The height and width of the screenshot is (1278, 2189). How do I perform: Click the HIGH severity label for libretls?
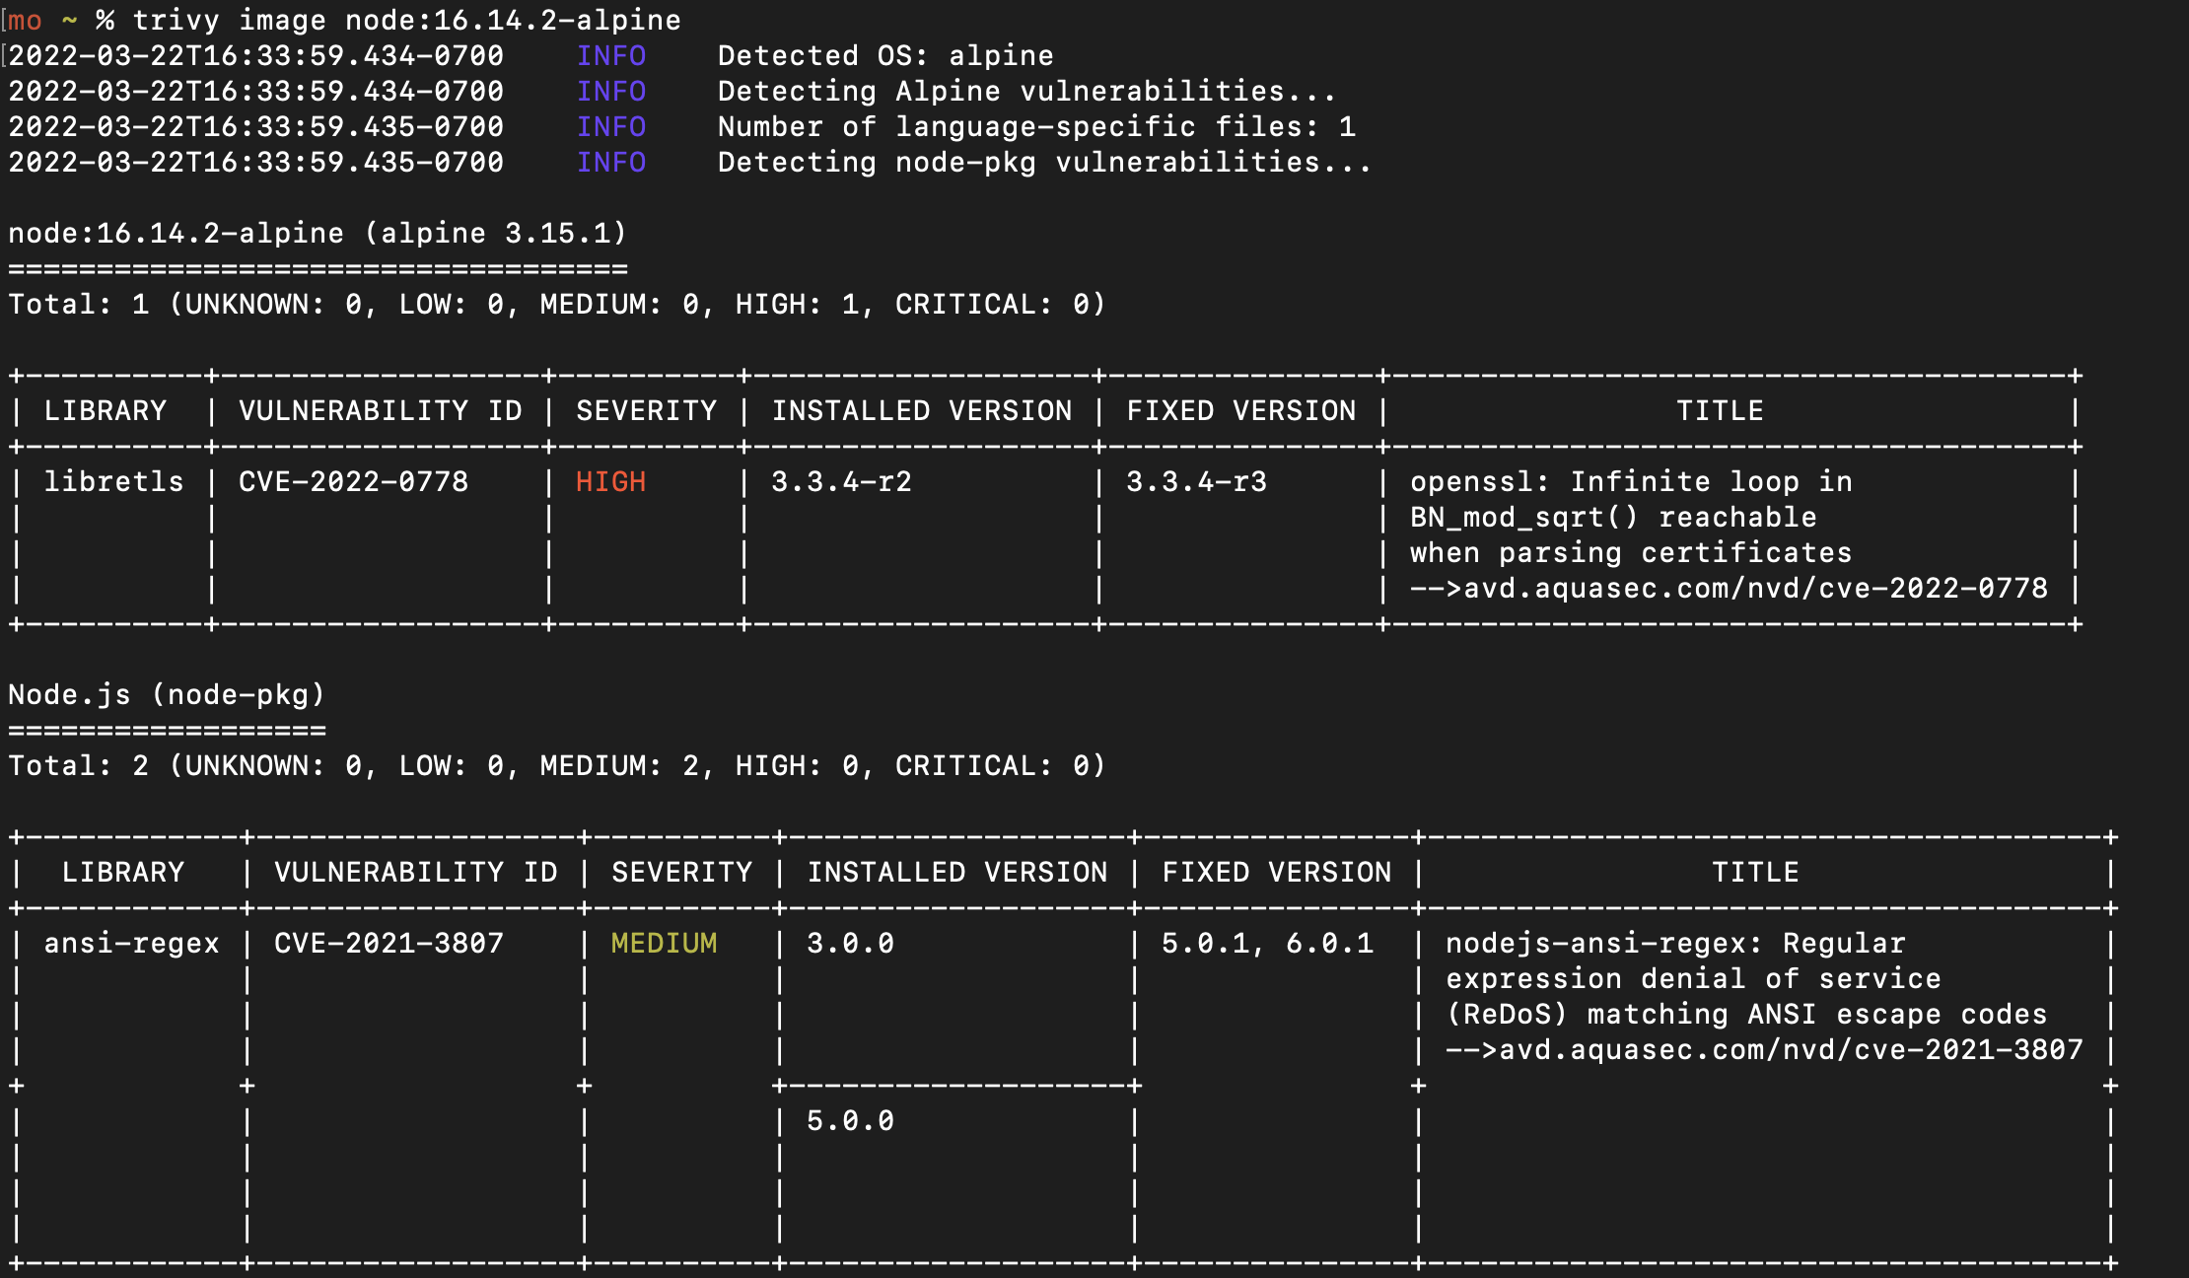coord(609,481)
